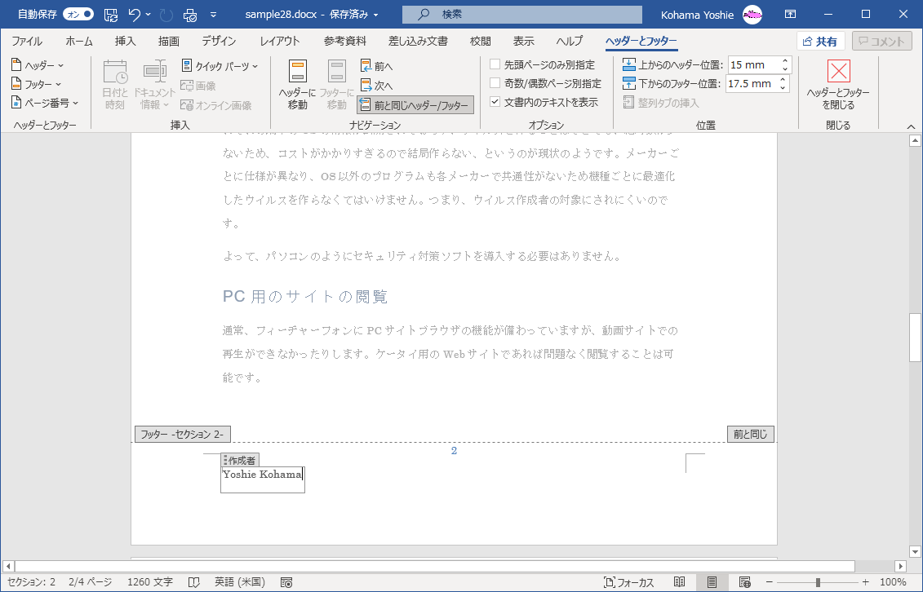Viewport: 923px width, 592px height.
Task: Click セクション: 2 in the status bar
Action: pyautogui.click(x=31, y=582)
